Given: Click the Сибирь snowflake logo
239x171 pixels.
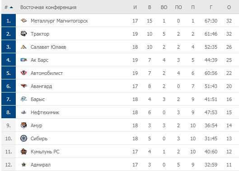Looking at the screenshot, I should [x=23, y=139].
